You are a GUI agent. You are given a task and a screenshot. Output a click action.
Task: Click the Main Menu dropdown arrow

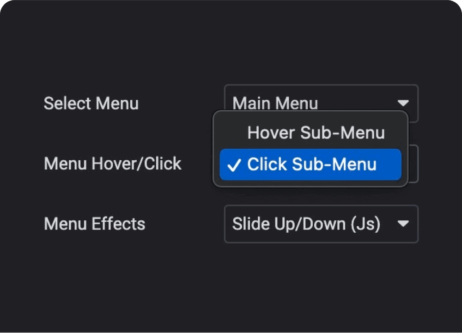coord(403,103)
